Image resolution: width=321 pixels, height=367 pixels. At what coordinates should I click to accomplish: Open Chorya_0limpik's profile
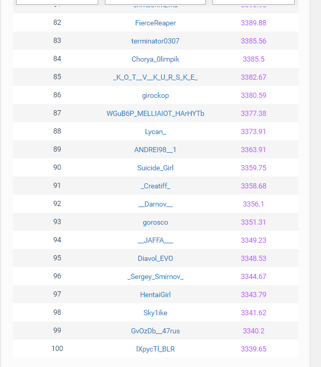[155, 59]
